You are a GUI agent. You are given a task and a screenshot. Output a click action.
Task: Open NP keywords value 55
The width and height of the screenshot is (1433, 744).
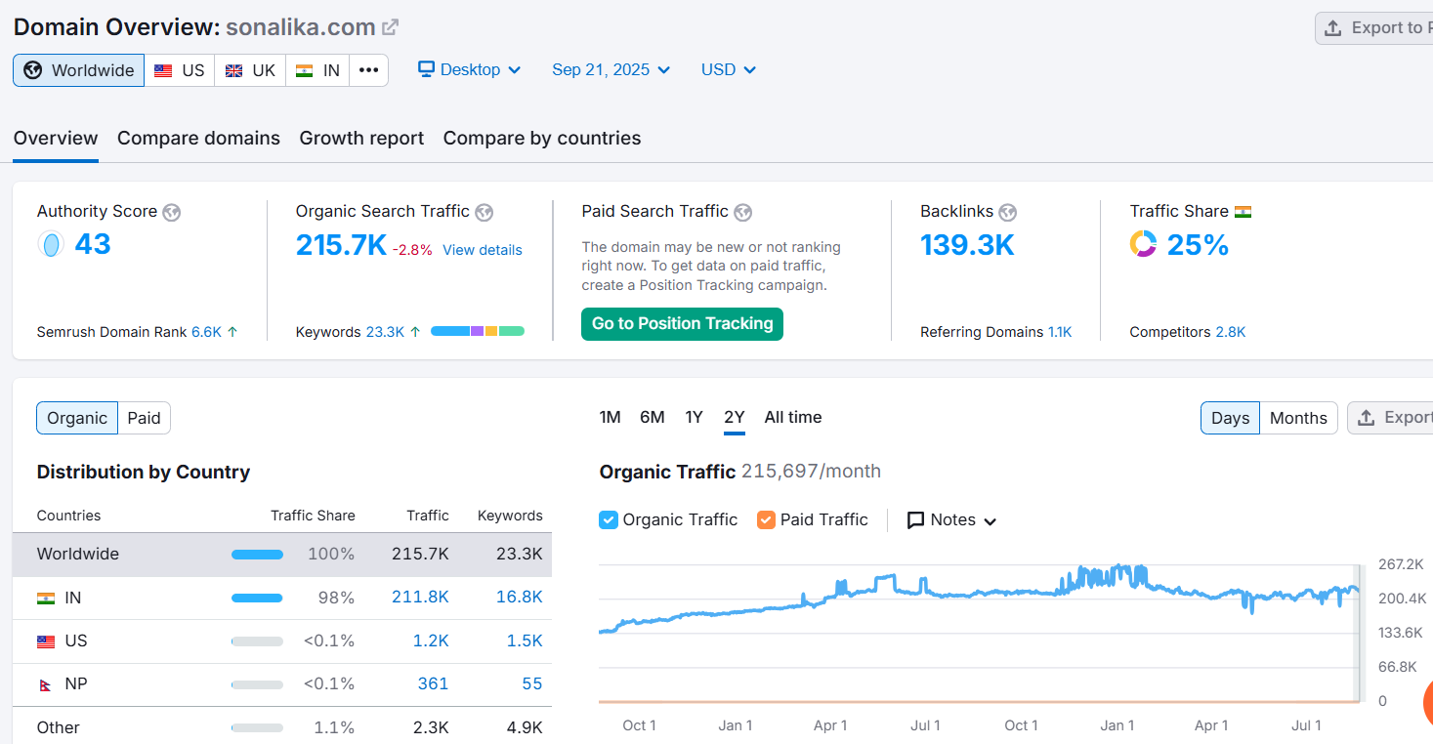tap(532, 683)
